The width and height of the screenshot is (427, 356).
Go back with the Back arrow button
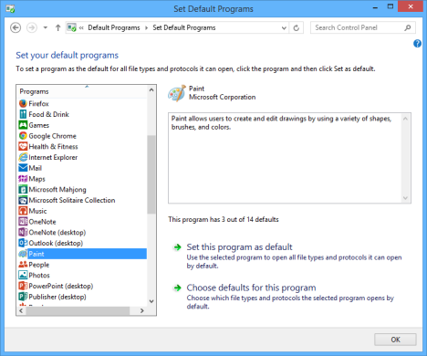16,27
